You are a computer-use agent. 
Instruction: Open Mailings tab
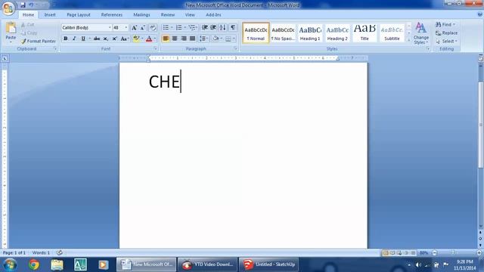141,15
